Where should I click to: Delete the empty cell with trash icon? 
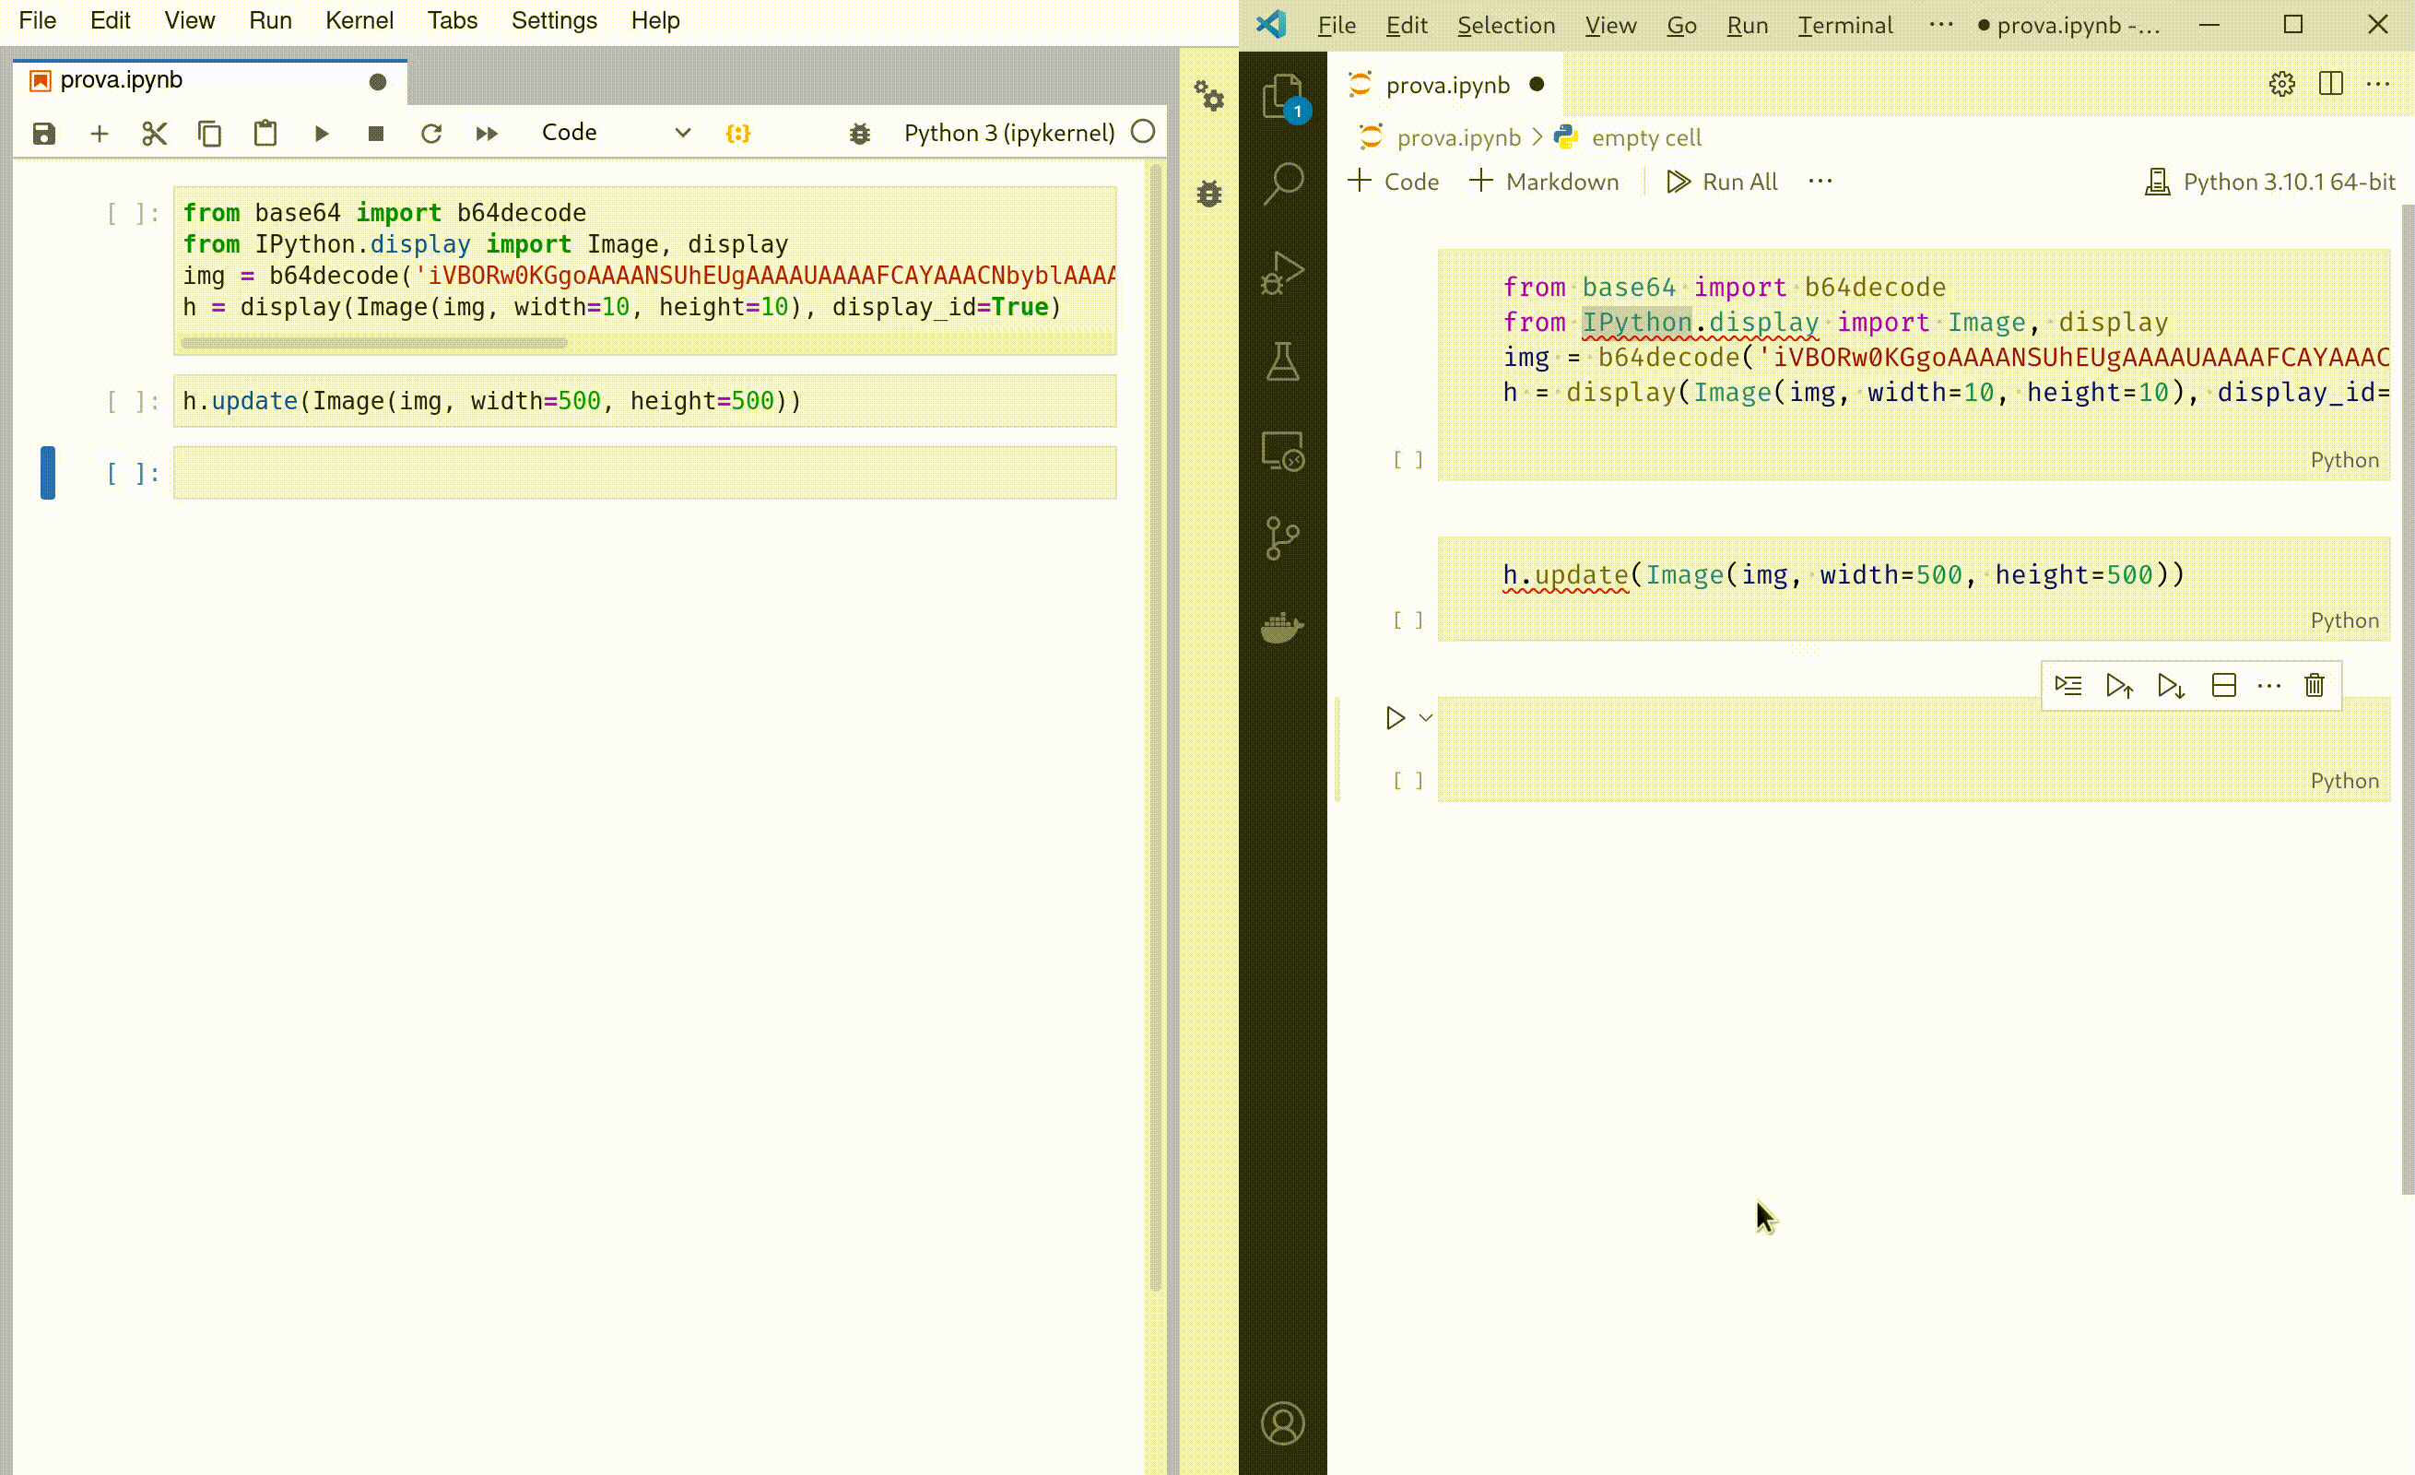click(x=2314, y=685)
